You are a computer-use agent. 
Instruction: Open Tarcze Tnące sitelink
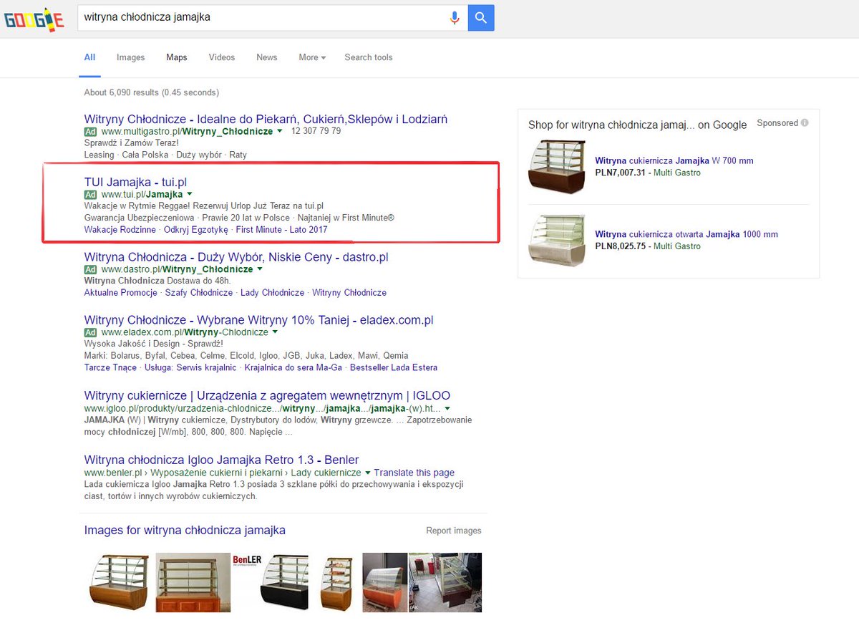[x=110, y=367]
